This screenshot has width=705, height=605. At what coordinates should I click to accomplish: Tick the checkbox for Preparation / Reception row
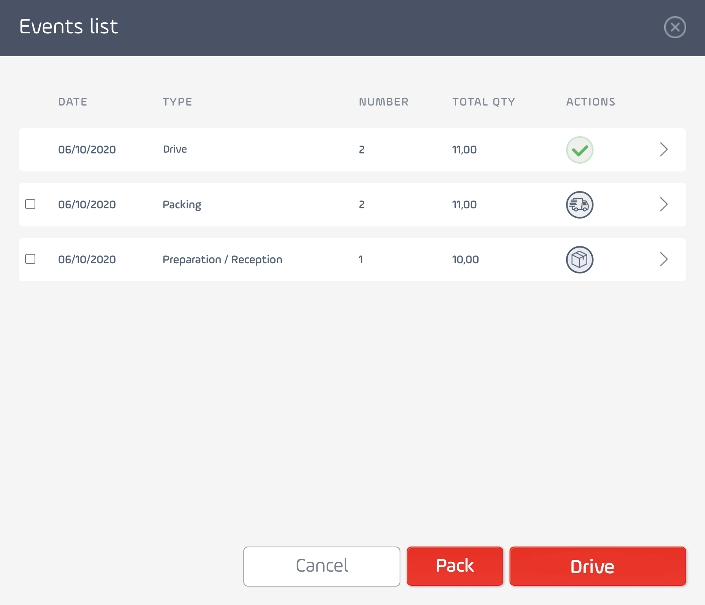[30, 259]
